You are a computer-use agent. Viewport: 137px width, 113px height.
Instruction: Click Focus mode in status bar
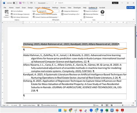[x=96, y=105]
